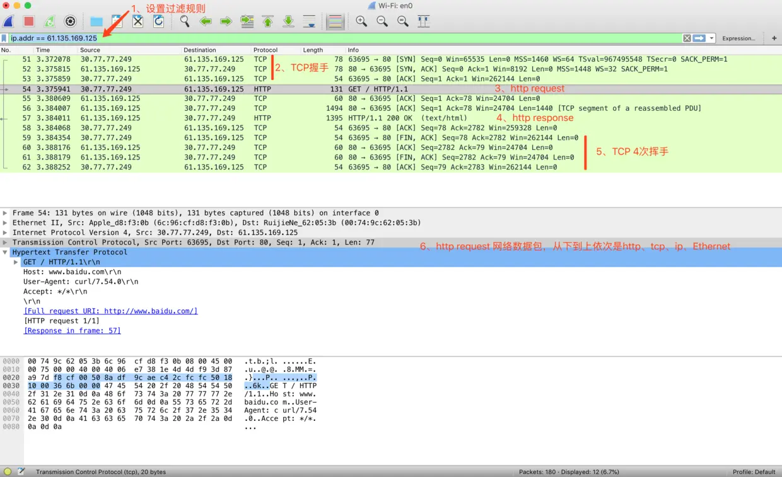782x477 pixels.
Task: Open expert information via the status bar circle
Action: [8, 471]
